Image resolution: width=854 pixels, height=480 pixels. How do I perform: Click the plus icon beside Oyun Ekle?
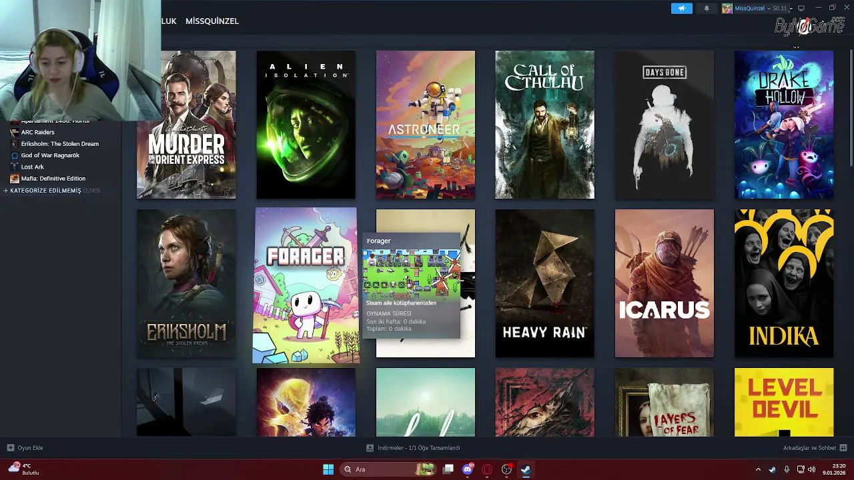pos(10,448)
